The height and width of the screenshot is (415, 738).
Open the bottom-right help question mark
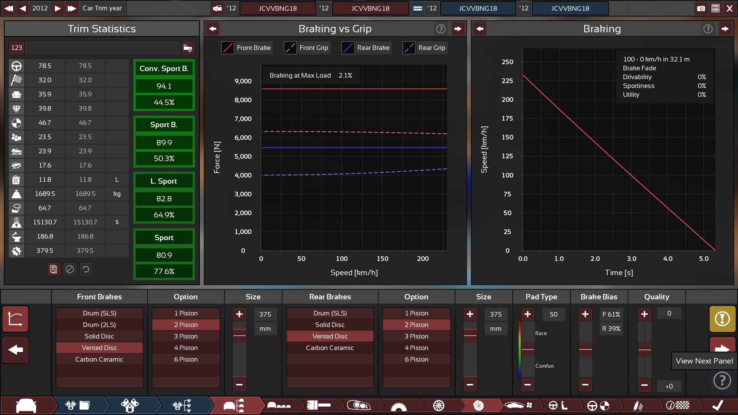tap(722, 381)
